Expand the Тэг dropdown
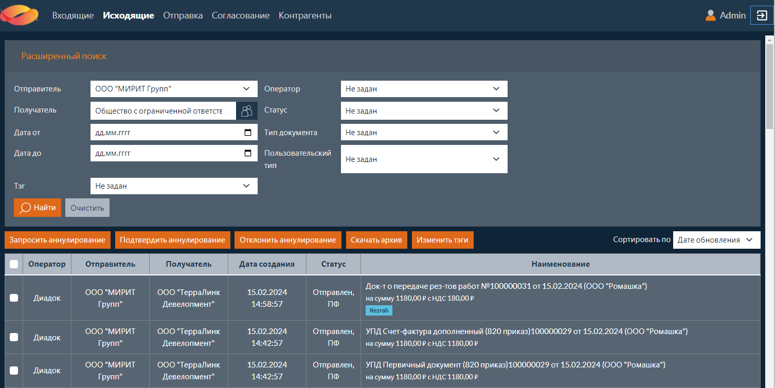 [x=174, y=186]
